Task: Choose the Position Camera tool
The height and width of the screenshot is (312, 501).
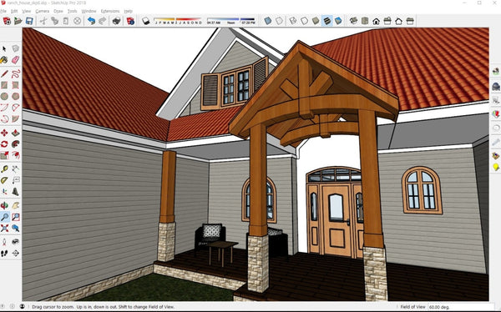Action: (x=4, y=242)
